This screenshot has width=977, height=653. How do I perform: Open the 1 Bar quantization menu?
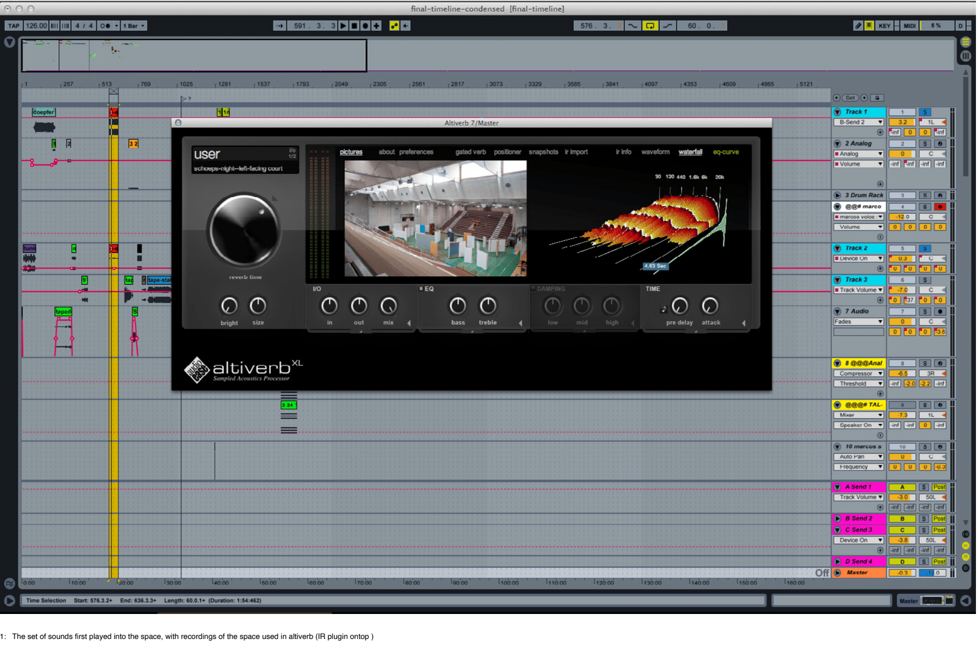click(x=134, y=25)
